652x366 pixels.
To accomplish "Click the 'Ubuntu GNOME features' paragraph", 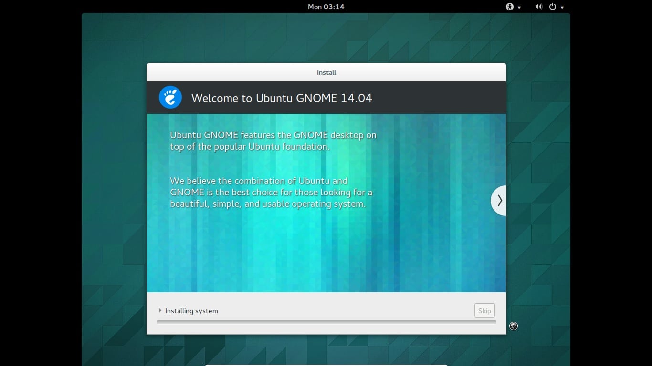I will (x=273, y=141).
